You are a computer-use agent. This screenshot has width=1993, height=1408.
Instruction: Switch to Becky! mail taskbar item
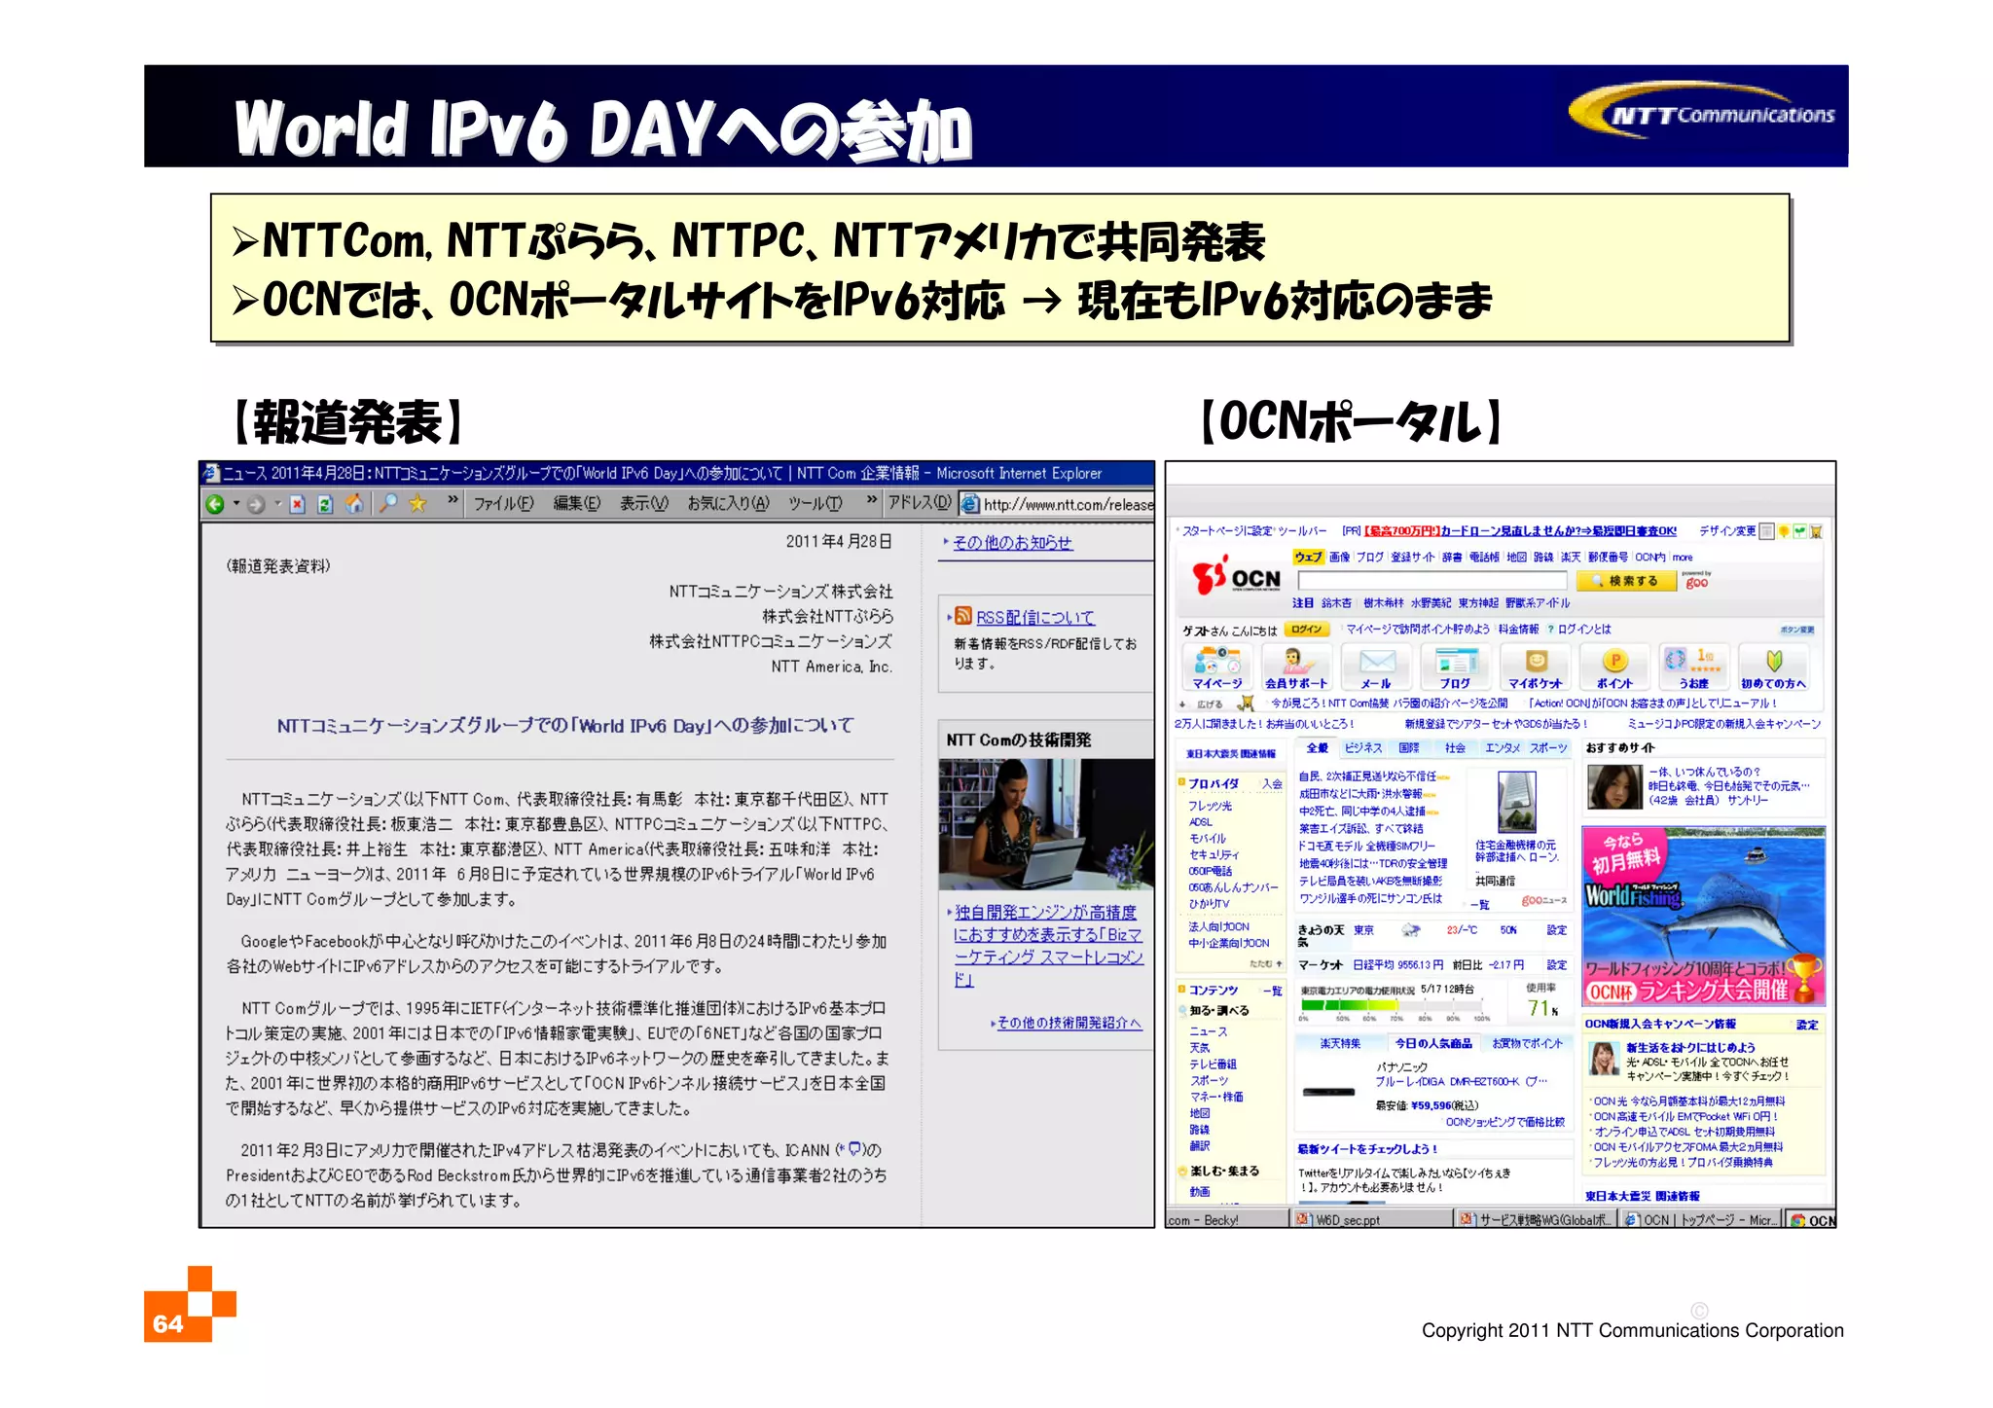(1226, 1219)
